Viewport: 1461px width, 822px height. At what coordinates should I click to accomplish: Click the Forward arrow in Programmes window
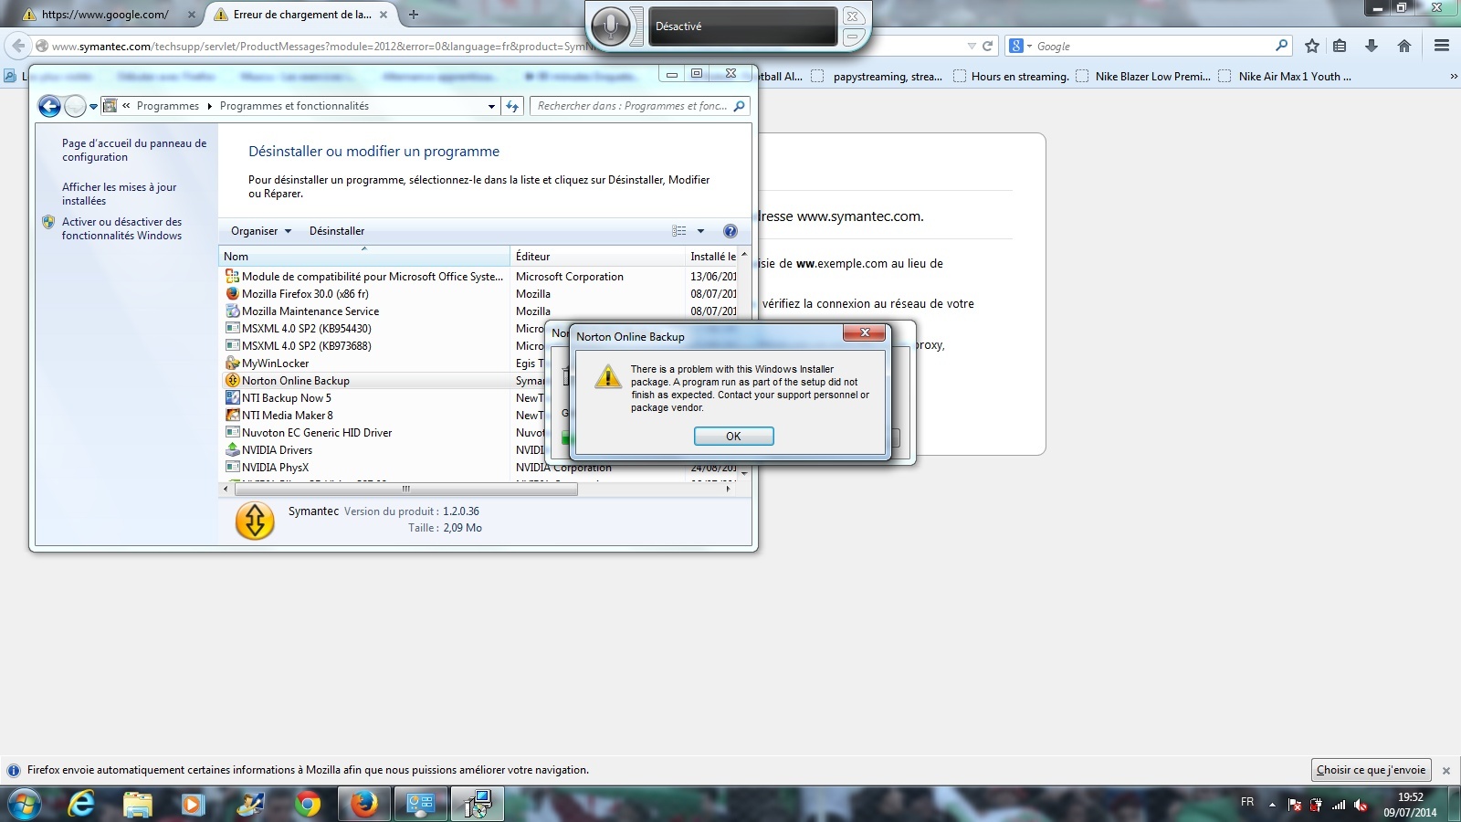(x=75, y=107)
